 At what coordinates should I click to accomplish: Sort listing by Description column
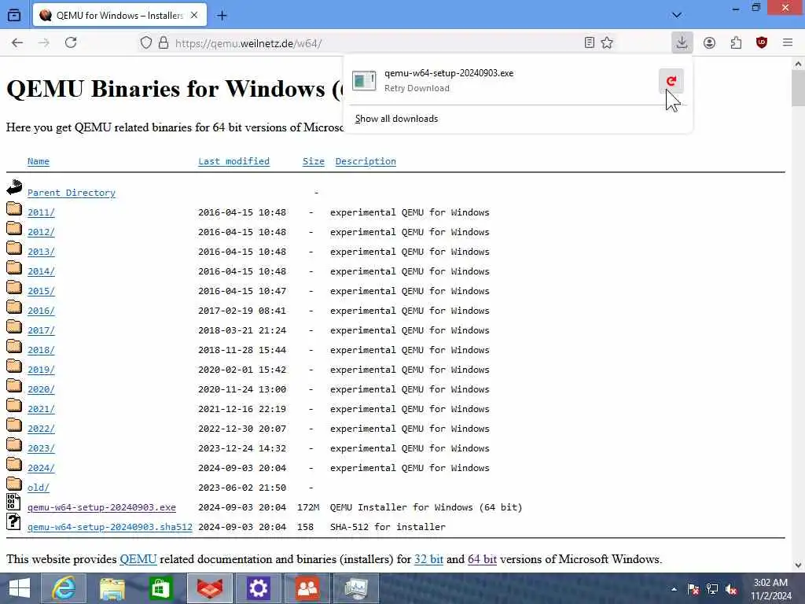point(366,161)
